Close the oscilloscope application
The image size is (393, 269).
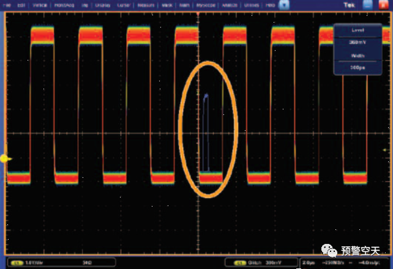click(383, 5)
